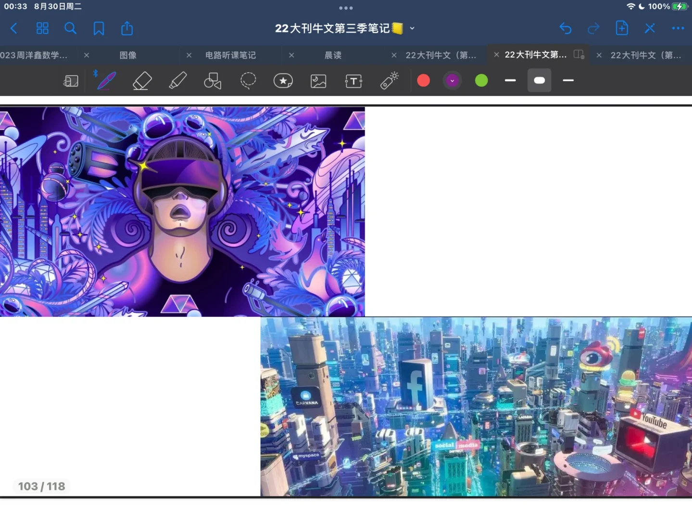This screenshot has width=692, height=520.
Task: Select the Highlighter tool
Action: click(x=177, y=81)
